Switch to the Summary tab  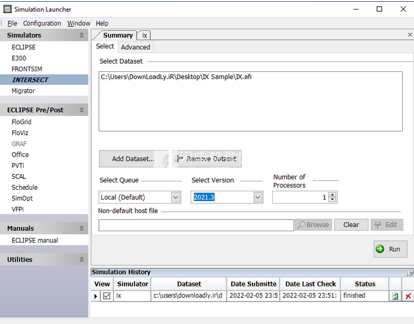click(x=118, y=35)
